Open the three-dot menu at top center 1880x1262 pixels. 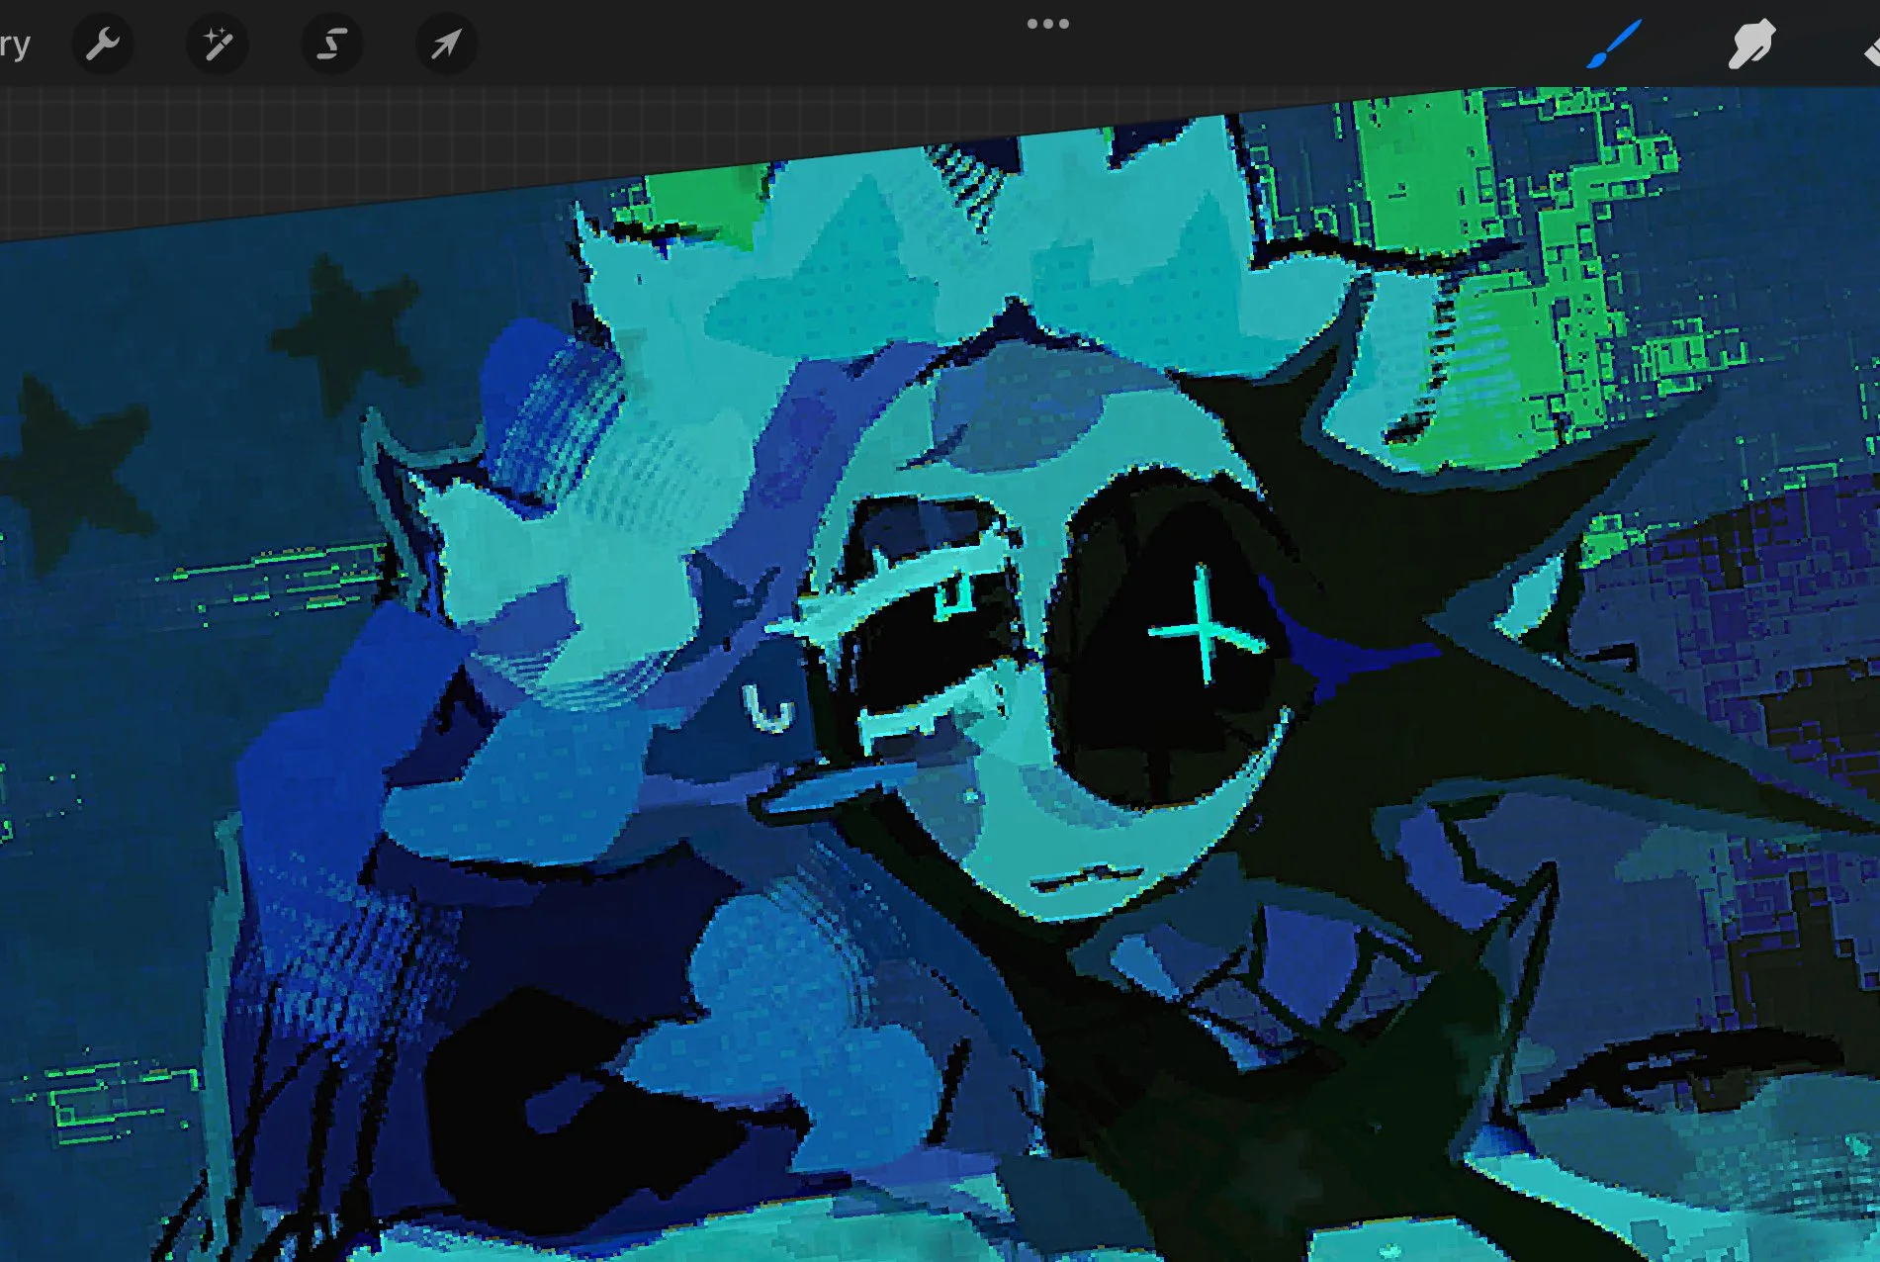tap(1048, 24)
